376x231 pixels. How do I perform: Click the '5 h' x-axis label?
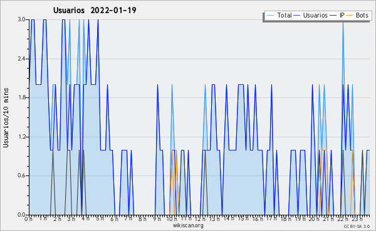pyautogui.click(x=100, y=219)
